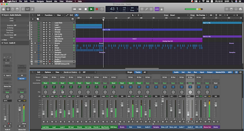Switch mixer to All view
Image resolution: width=244 pixels, height=131 pixels.
click(145, 72)
